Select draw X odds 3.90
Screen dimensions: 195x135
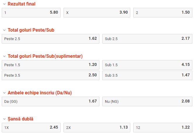point(97,13)
